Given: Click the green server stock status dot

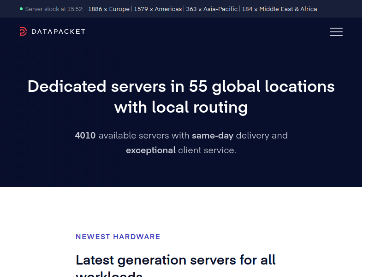Looking at the screenshot, I should click(21, 9).
